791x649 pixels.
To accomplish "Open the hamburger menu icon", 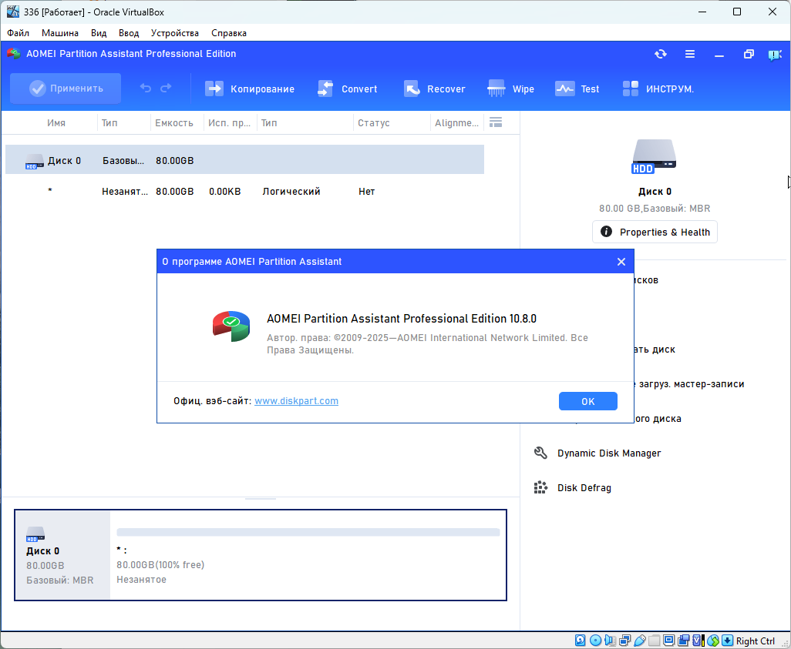I will [x=690, y=54].
